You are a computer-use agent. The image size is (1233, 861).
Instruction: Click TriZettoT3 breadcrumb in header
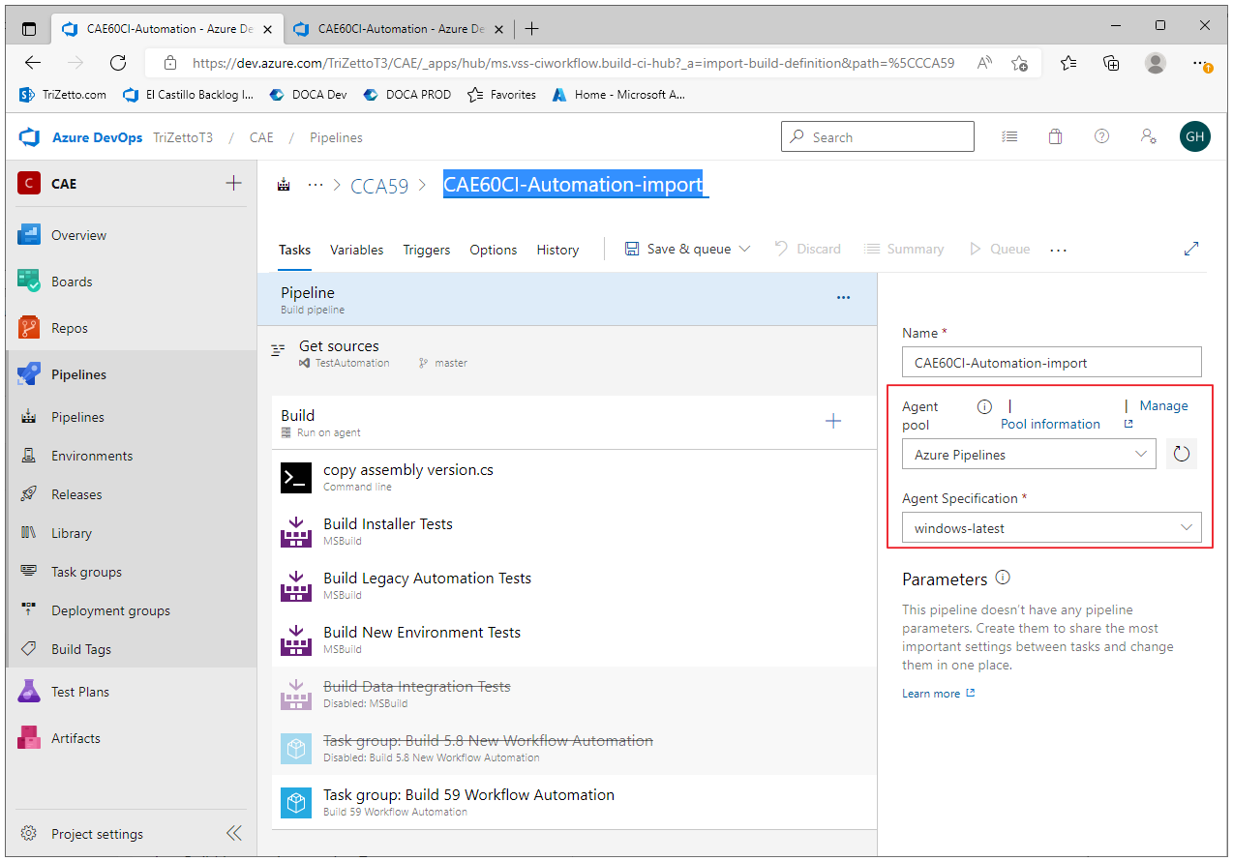pos(183,137)
